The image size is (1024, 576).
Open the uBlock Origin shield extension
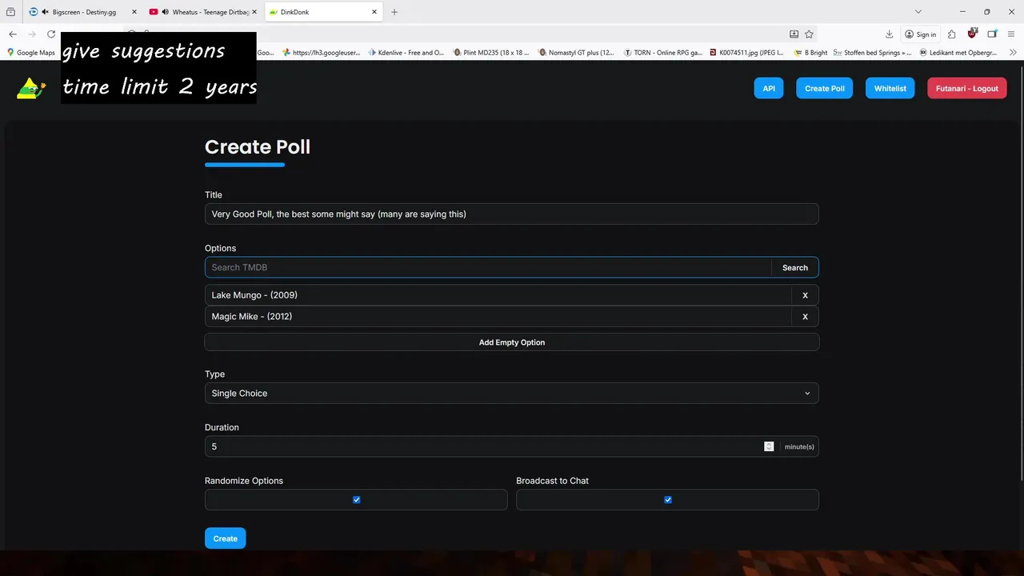pos(972,34)
